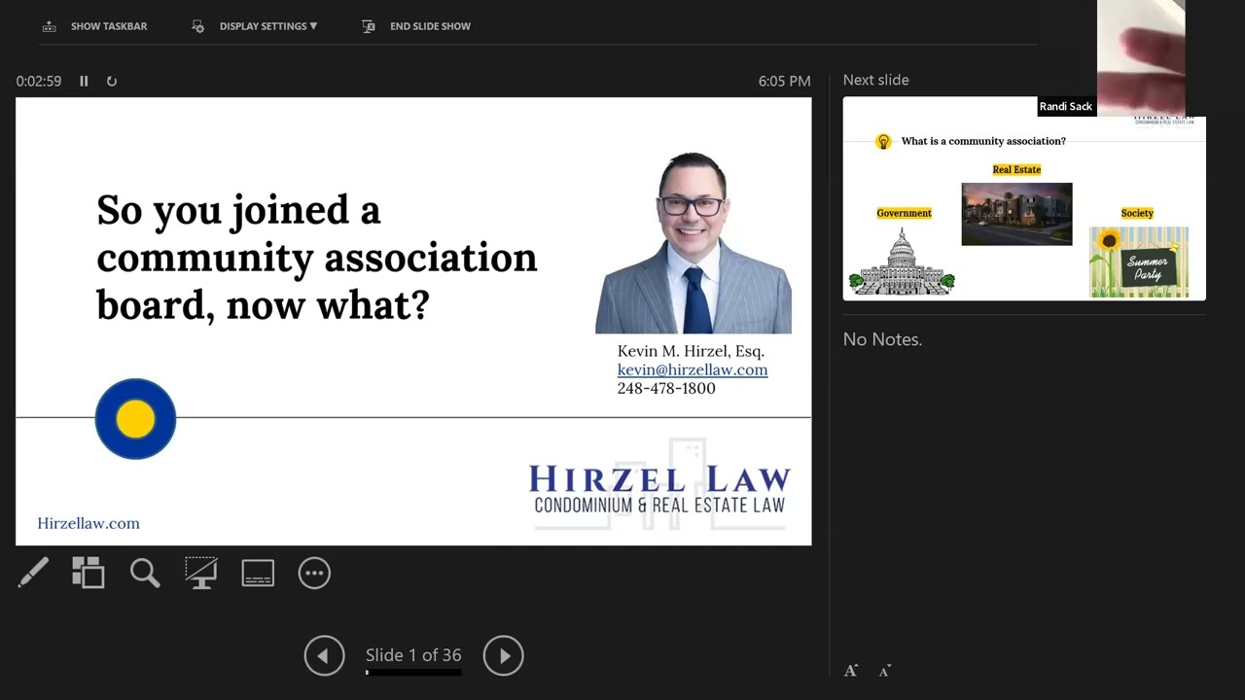Toggle subtitles icon
1245x700 pixels.
pos(258,573)
